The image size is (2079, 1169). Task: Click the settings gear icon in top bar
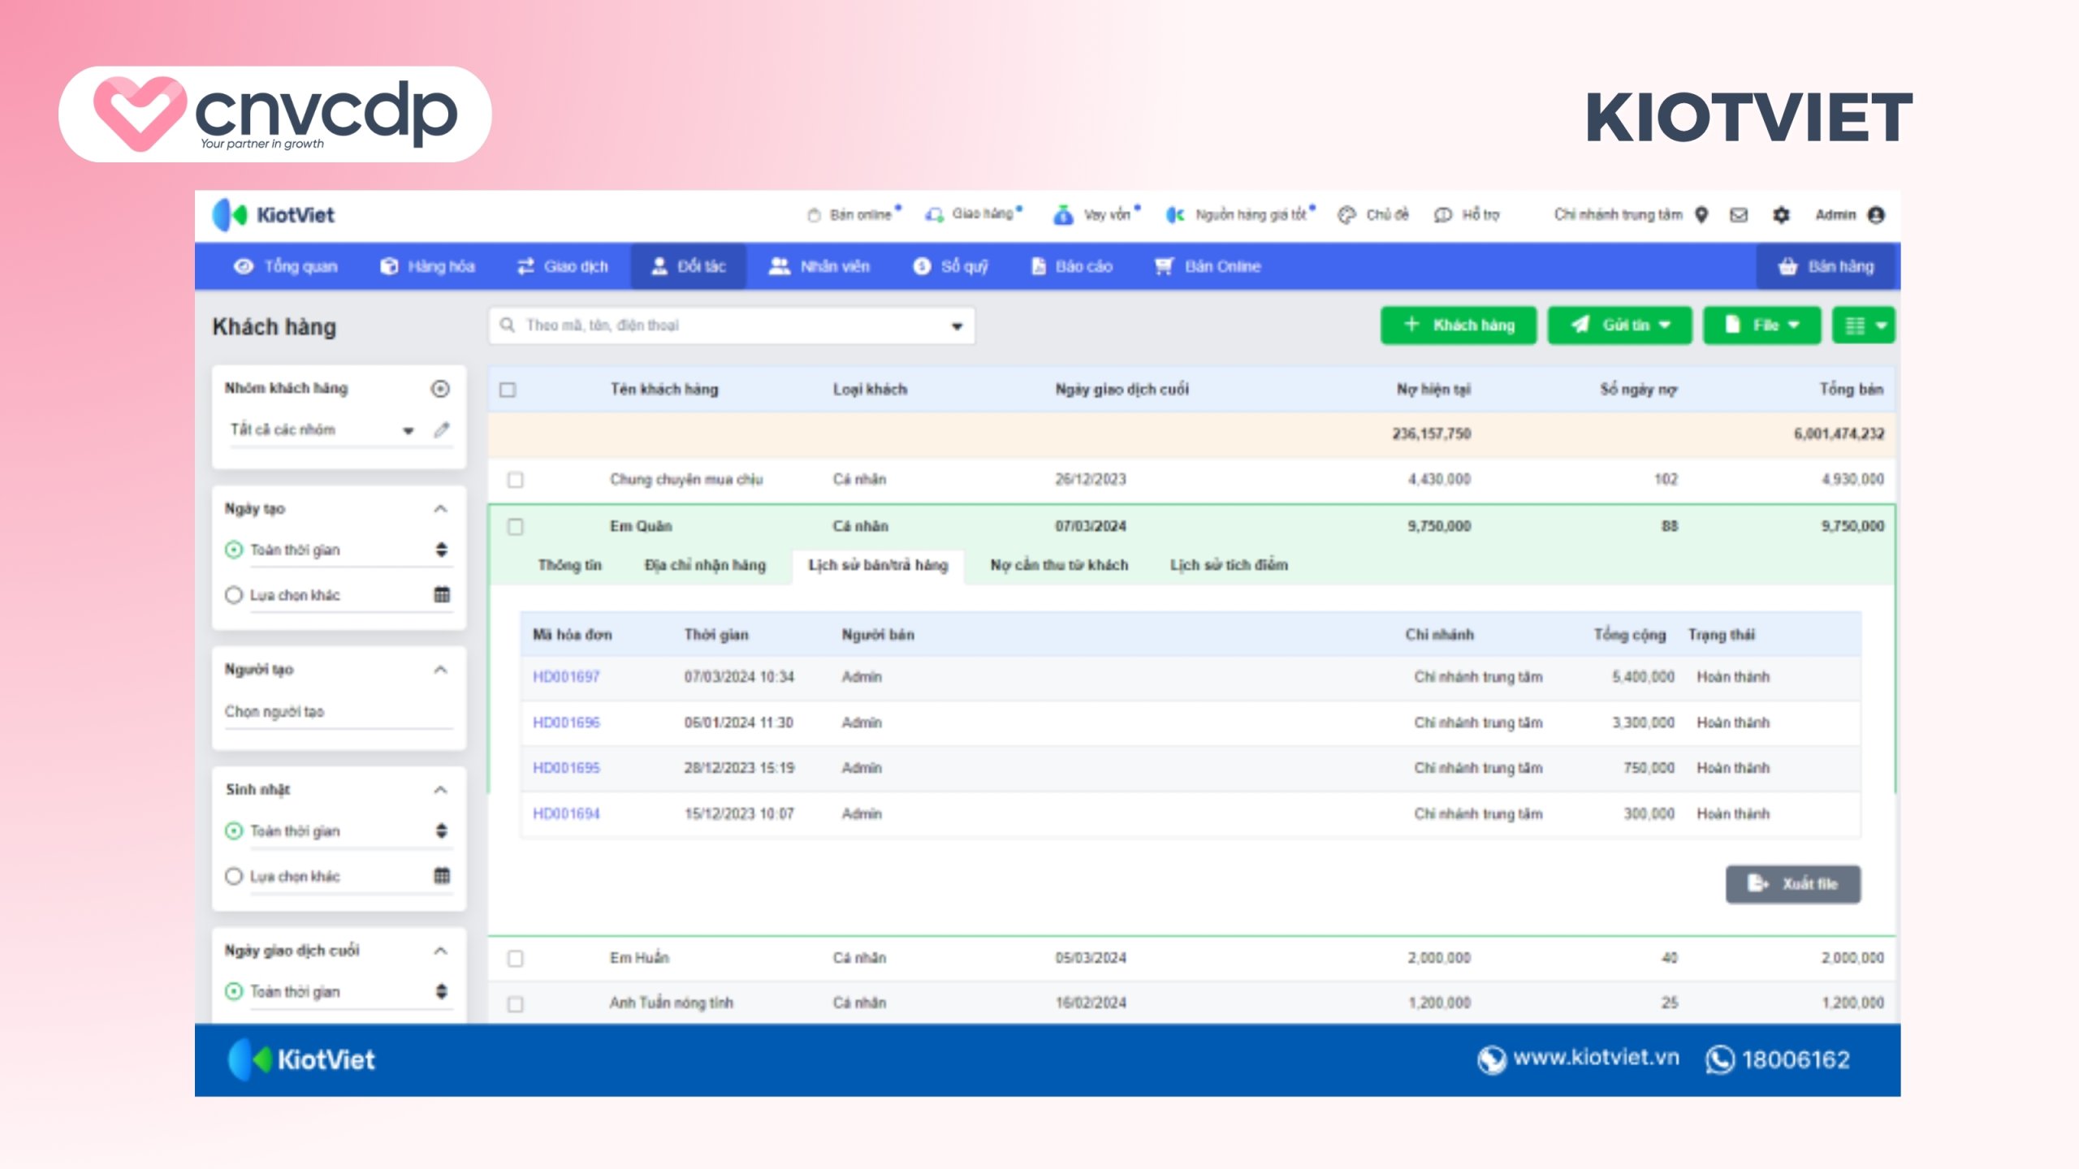coord(1780,214)
